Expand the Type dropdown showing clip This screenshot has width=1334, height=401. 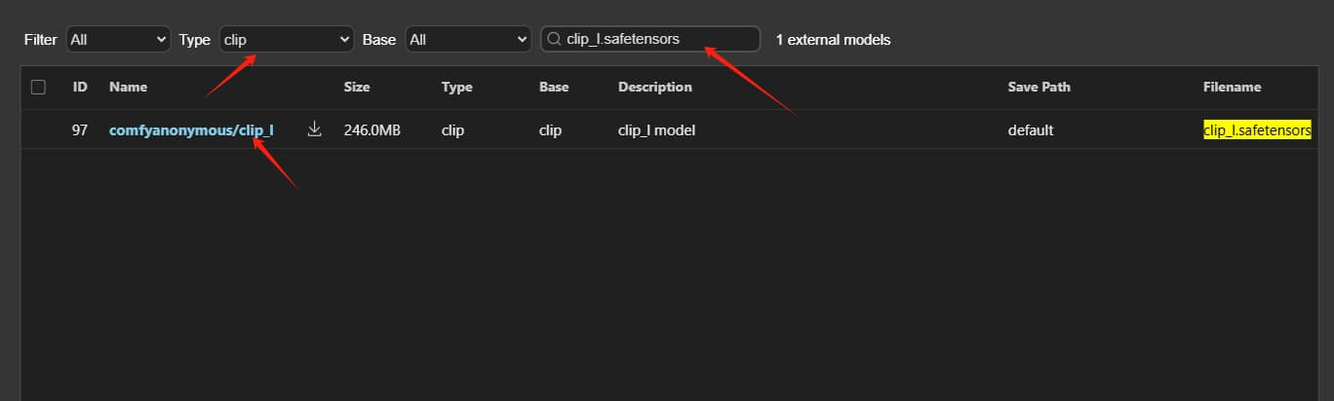click(x=287, y=40)
